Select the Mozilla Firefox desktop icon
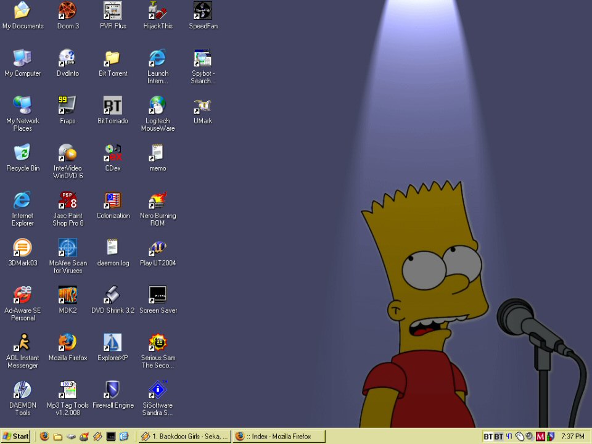Screen dimensions: 592x444 pyautogui.click(x=68, y=347)
